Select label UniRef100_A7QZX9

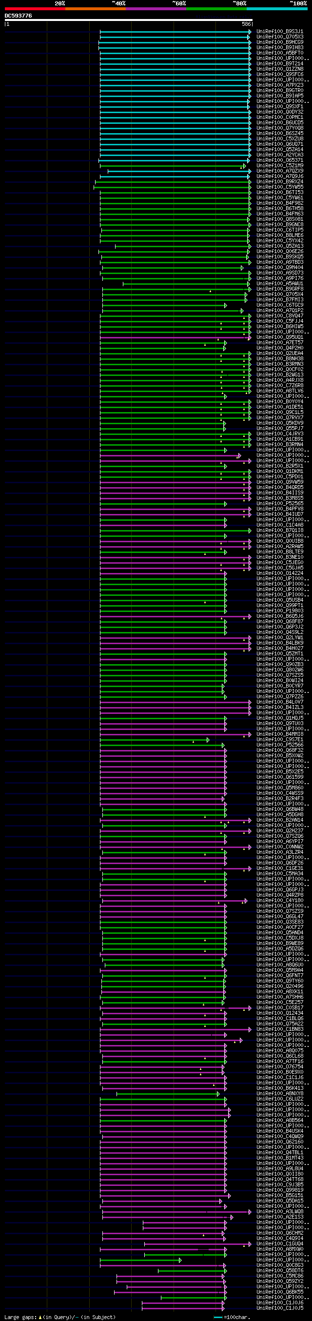coord(280,171)
